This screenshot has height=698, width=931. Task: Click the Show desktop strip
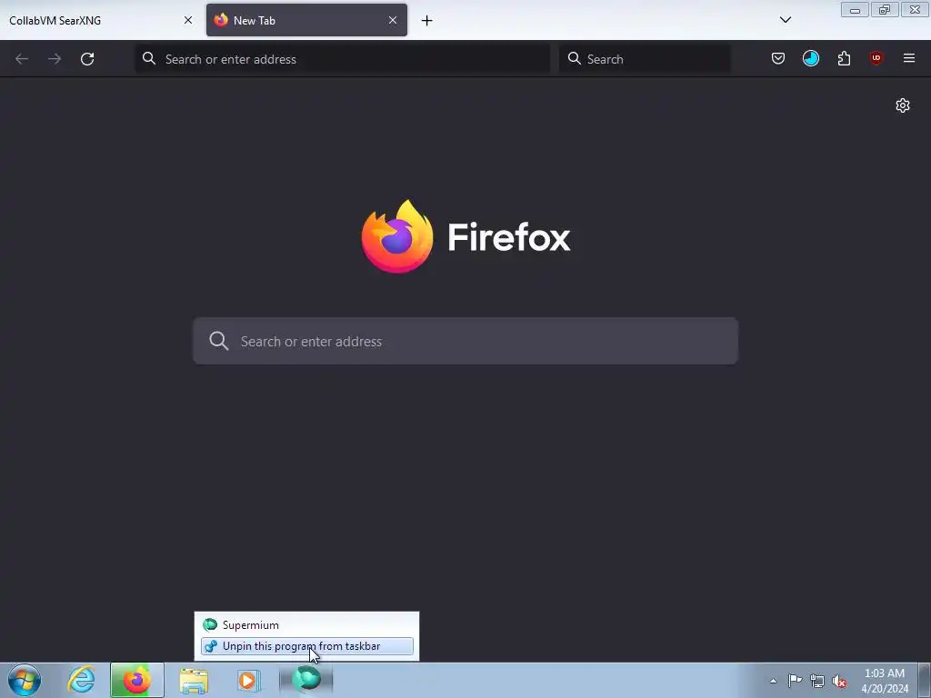925,681
